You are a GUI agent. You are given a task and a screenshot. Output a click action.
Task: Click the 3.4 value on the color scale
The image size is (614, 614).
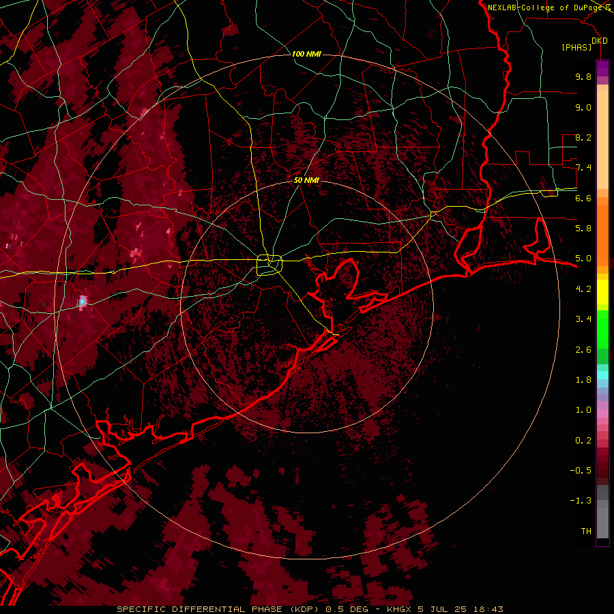tap(583, 319)
